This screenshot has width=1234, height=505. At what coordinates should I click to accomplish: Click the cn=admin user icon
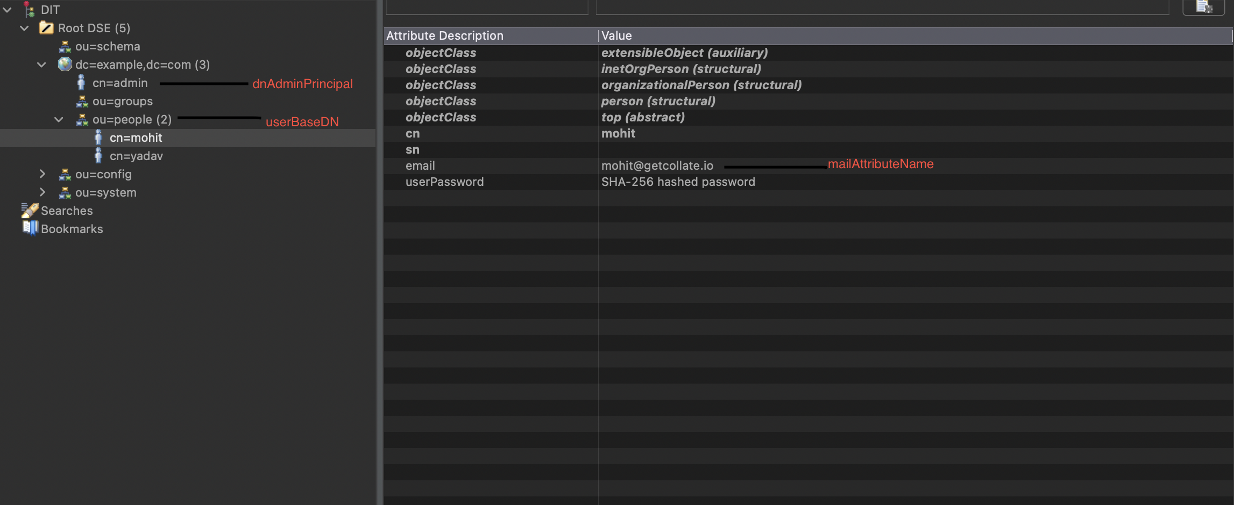click(81, 83)
